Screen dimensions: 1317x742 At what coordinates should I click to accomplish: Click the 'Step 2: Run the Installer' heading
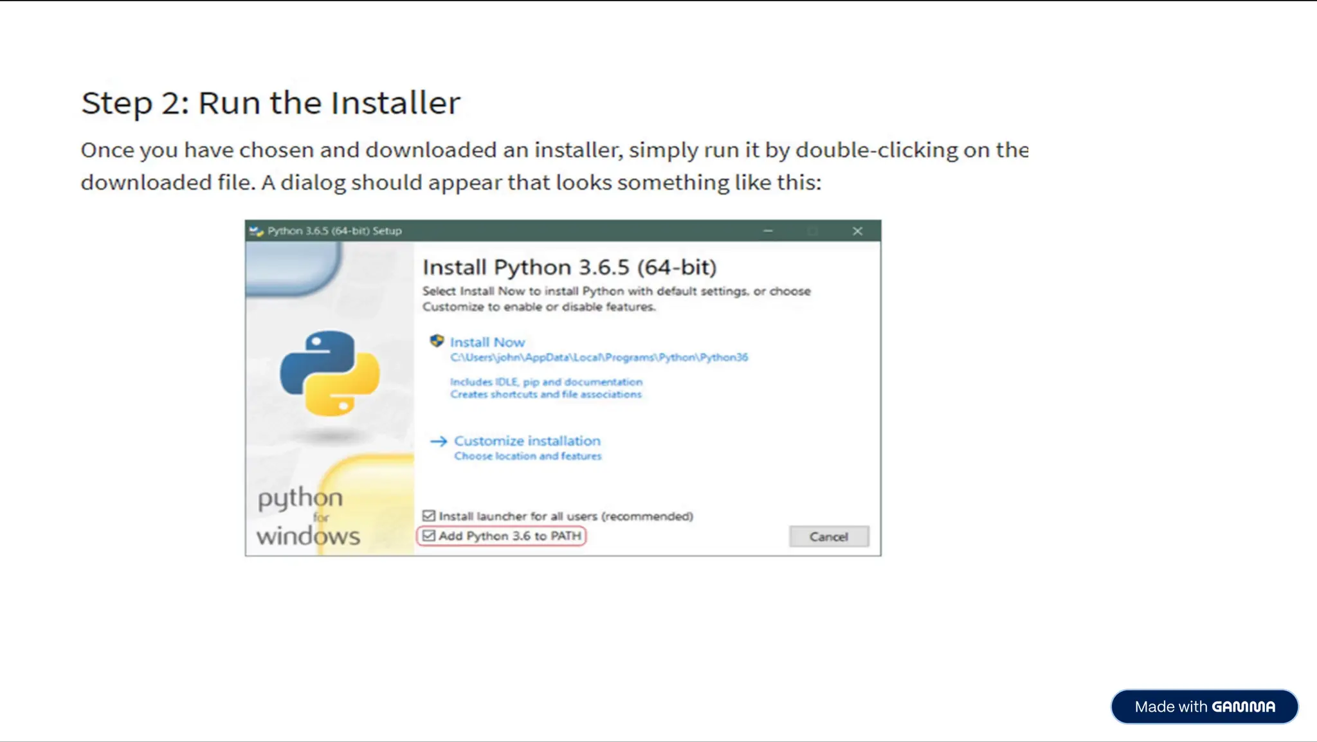(271, 103)
